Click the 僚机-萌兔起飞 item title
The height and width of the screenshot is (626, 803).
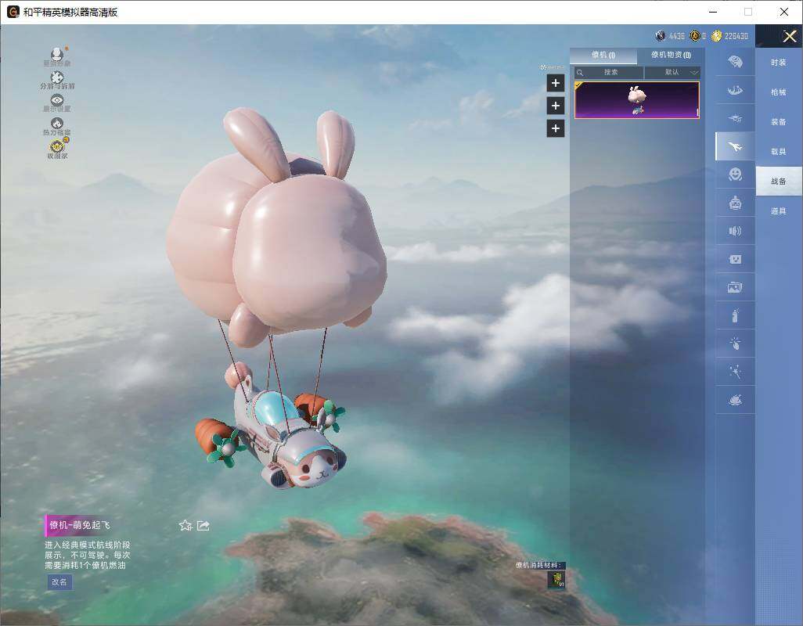tap(79, 525)
